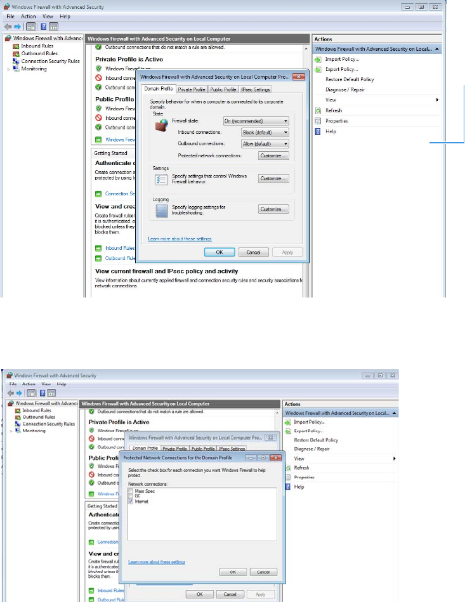Select Outbound Rules in the lower window tree
Image resolution: width=465 pixels, height=602 pixels.
[39, 417]
